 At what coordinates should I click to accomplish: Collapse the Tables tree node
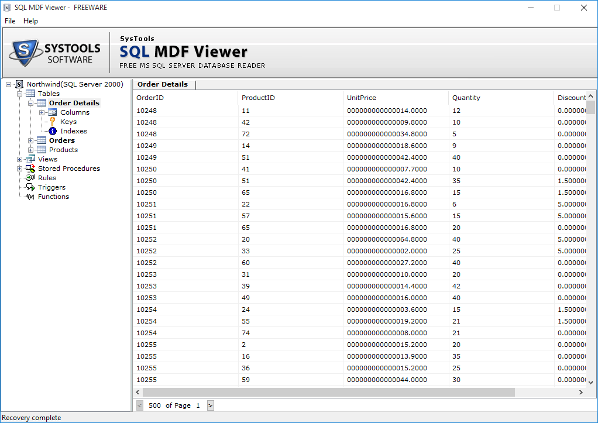(x=19, y=94)
